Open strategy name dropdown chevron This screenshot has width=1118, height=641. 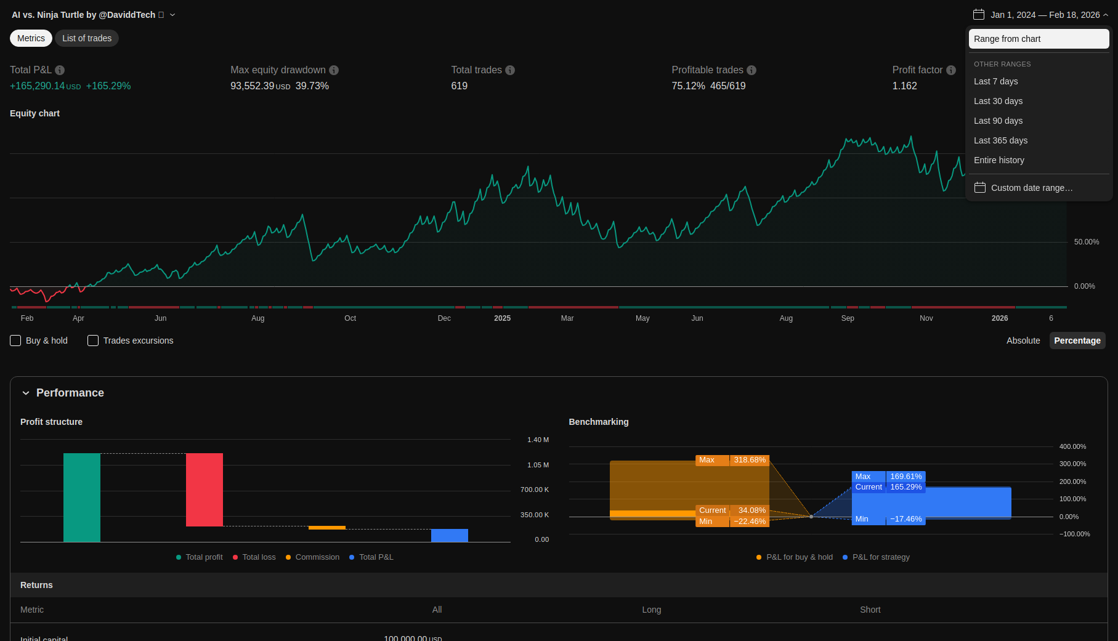(x=172, y=15)
